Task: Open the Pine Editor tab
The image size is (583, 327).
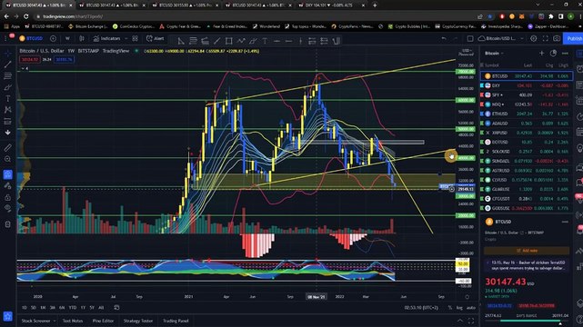Action: pyautogui.click(x=103, y=321)
